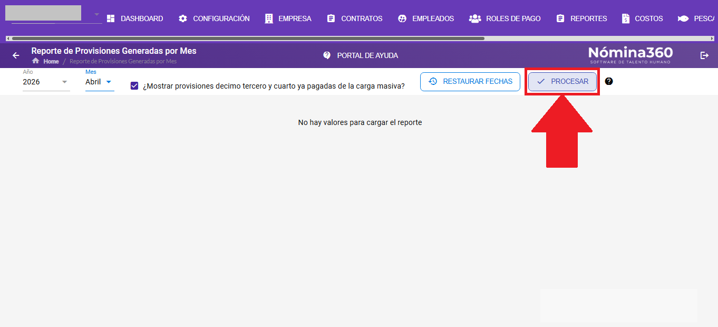The height and width of the screenshot is (327, 718).
Task: Click the PROCESAR button
Action: point(562,81)
